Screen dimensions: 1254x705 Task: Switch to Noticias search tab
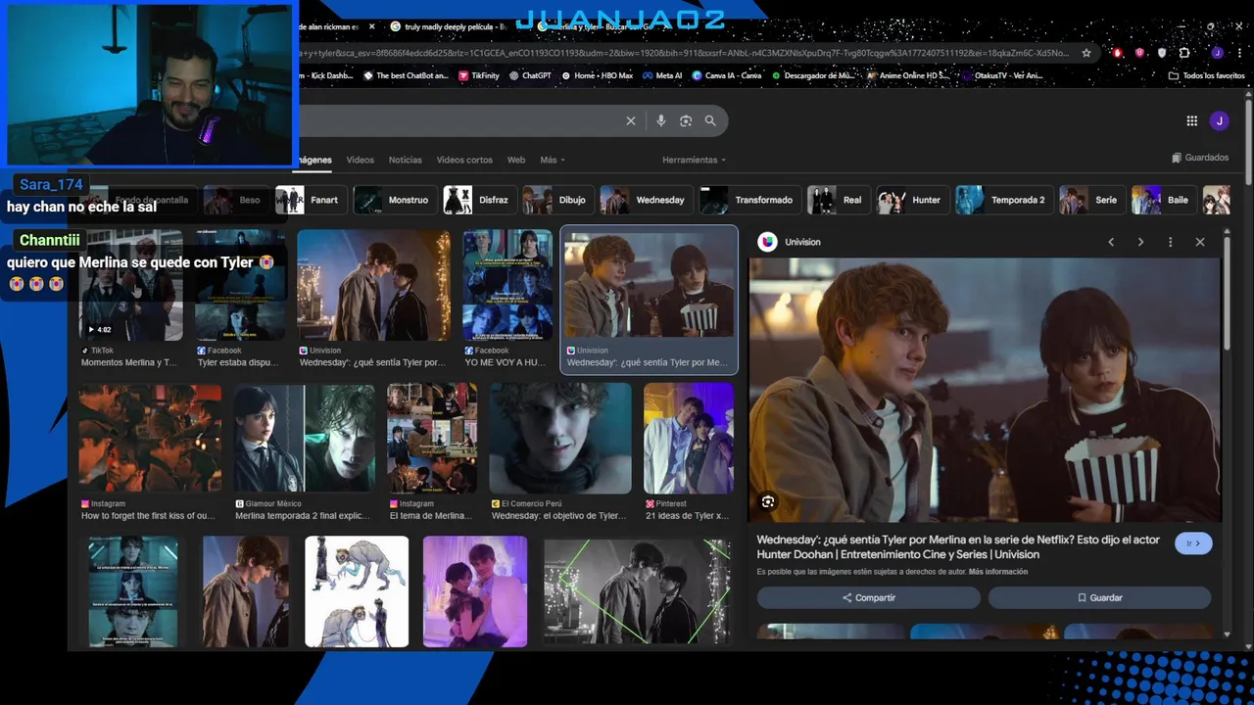405,160
